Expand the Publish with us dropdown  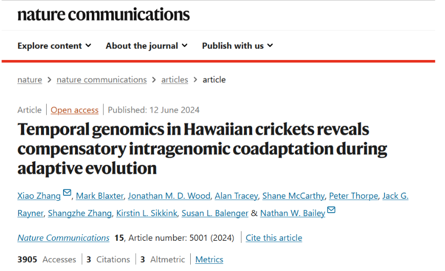click(237, 46)
